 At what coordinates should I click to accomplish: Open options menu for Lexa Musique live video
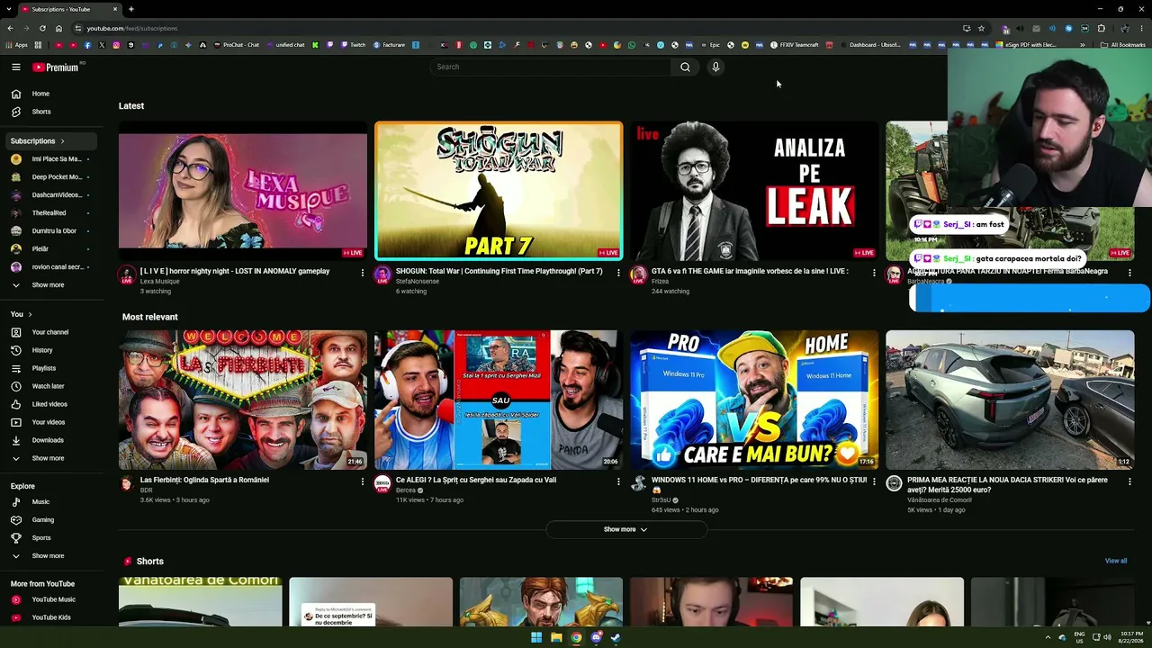tap(363, 273)
